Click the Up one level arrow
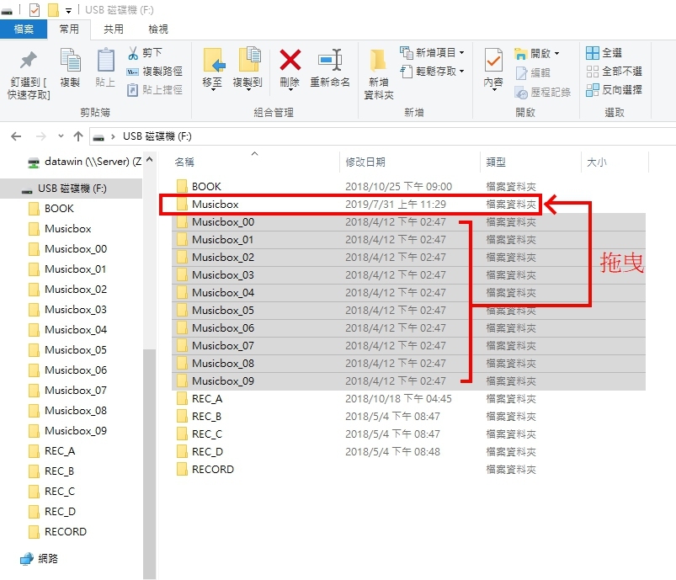This screenshot has width=676, height=580. [x=78, y=136]
